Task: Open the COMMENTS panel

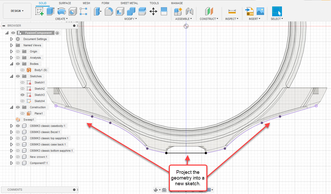Action: pyautogui.click(x=15, y=190)
